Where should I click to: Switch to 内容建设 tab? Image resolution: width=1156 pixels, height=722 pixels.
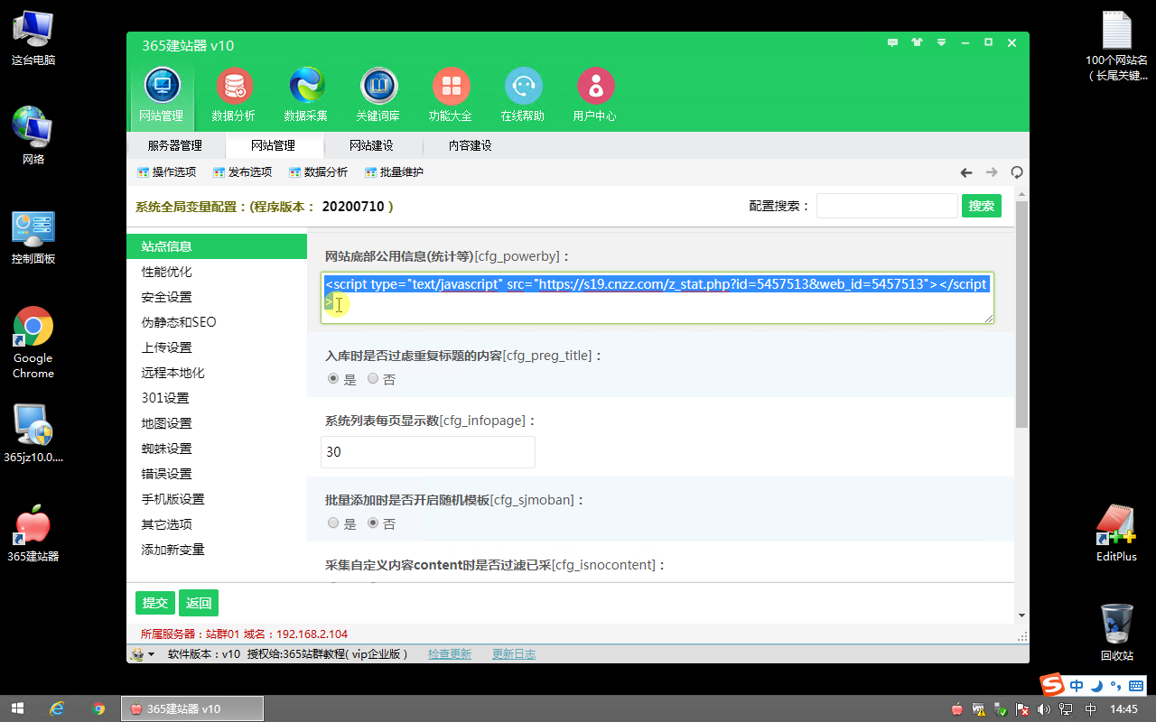[x=471, y=145]
